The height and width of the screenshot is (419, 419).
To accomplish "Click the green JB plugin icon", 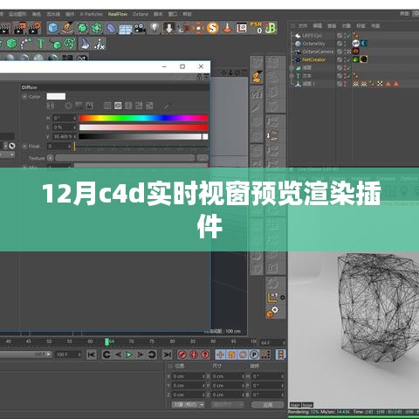I will 271,28.
